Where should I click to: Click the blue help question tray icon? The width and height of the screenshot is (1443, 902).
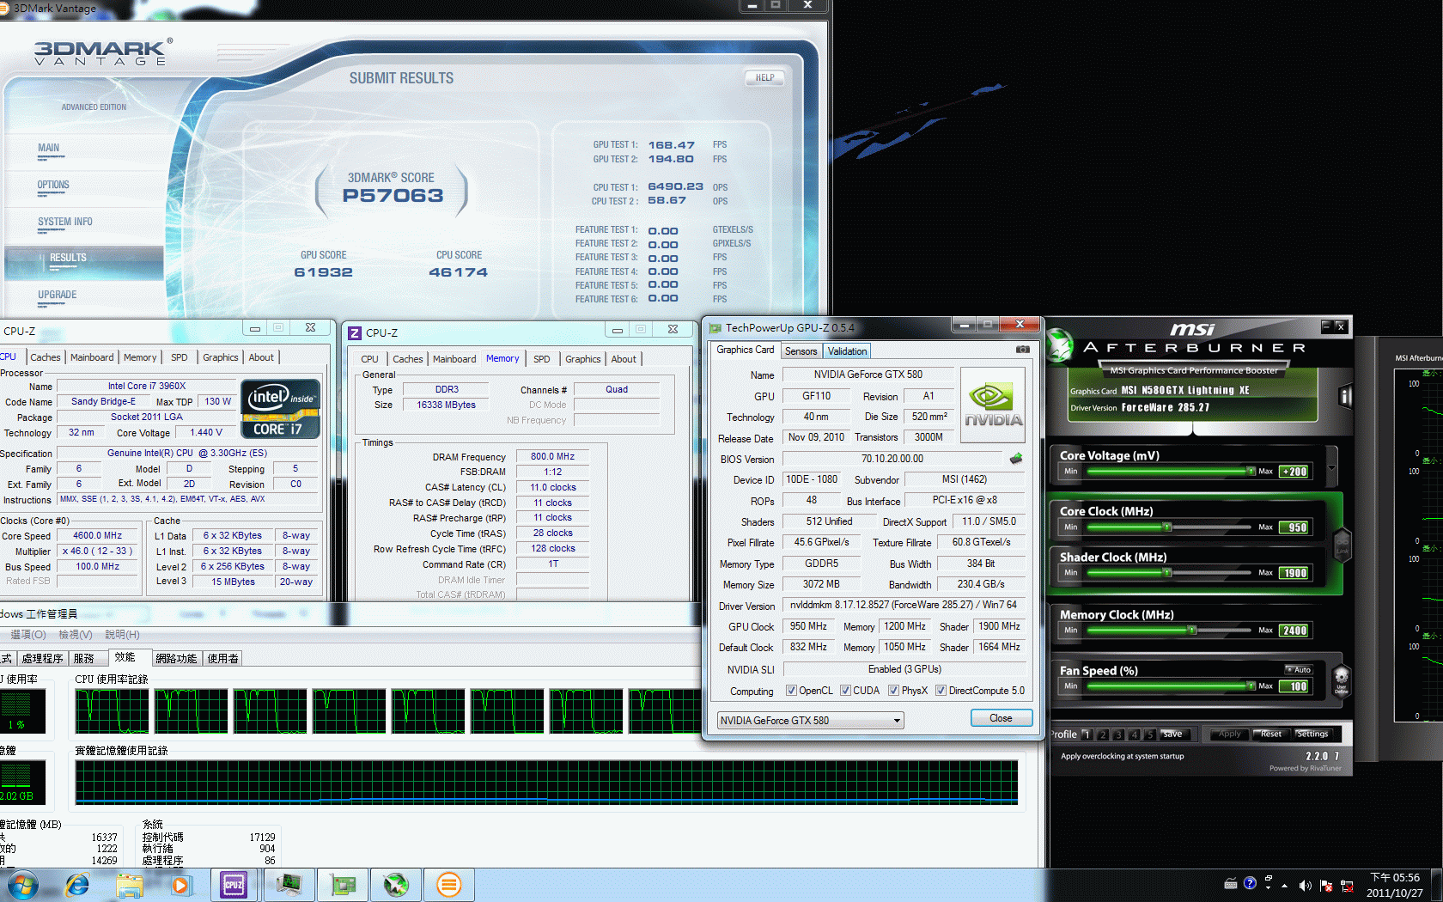(x=1250, y=883)
